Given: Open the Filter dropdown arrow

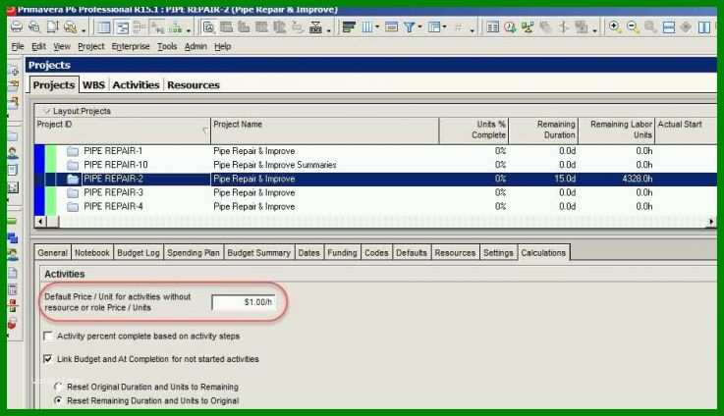Looking at the screenshot, I should [419, 26].
